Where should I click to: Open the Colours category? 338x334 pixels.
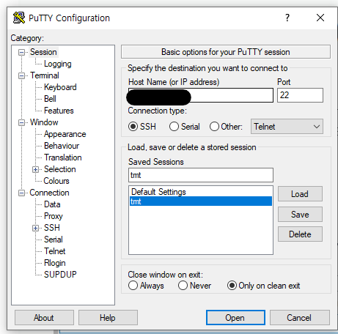tap(56, 181)
